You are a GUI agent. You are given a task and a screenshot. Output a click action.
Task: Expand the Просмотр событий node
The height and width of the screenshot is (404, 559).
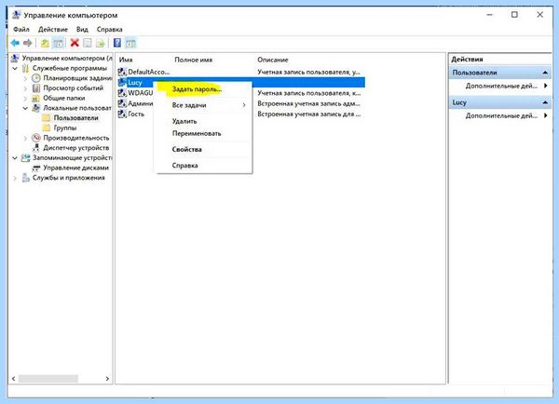tap(25, 88)
